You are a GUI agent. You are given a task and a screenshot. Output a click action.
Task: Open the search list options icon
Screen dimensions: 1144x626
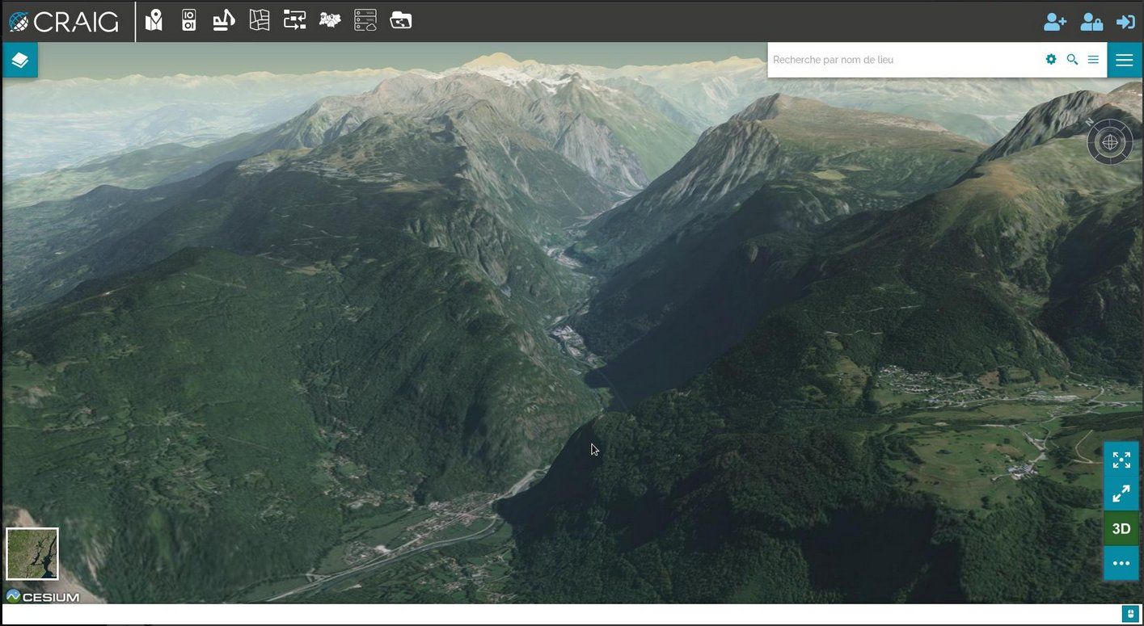[1093, 59]
